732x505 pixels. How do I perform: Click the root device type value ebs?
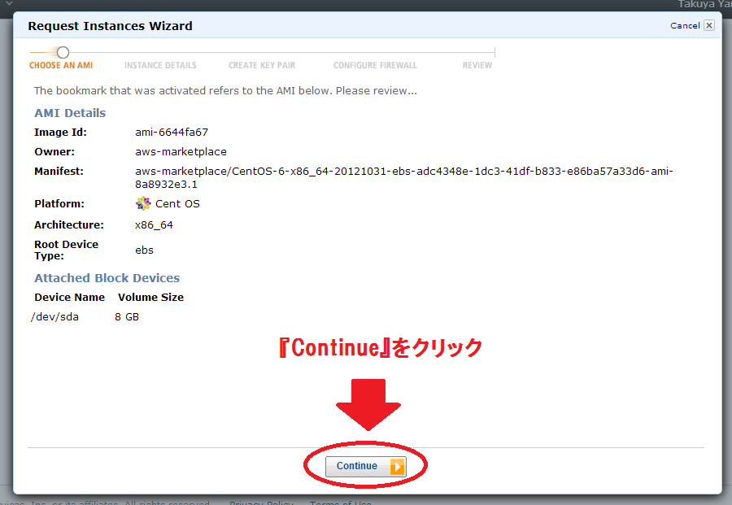[x=144, y=250]
